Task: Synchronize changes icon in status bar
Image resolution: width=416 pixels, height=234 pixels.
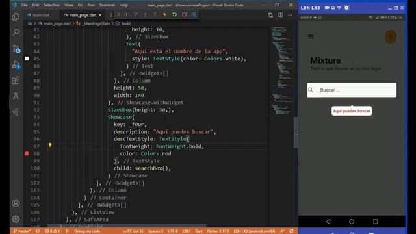Action: pyautogui.click(x=38, y=231)
